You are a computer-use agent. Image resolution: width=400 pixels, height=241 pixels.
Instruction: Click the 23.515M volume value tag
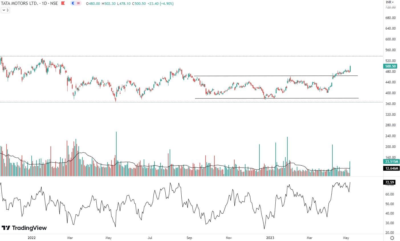coord(390,162)
